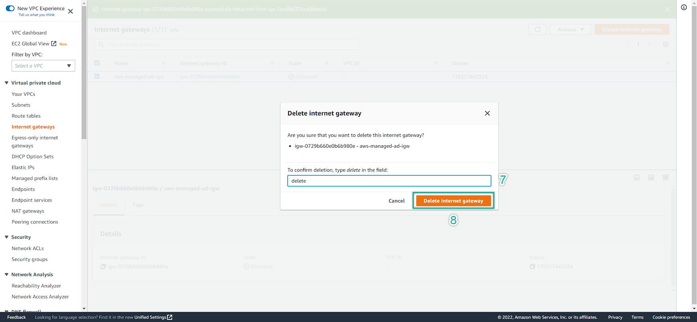Open the table preferences gear icon
The height and width of the screenshot is (322, 697).
pos(665,44)
